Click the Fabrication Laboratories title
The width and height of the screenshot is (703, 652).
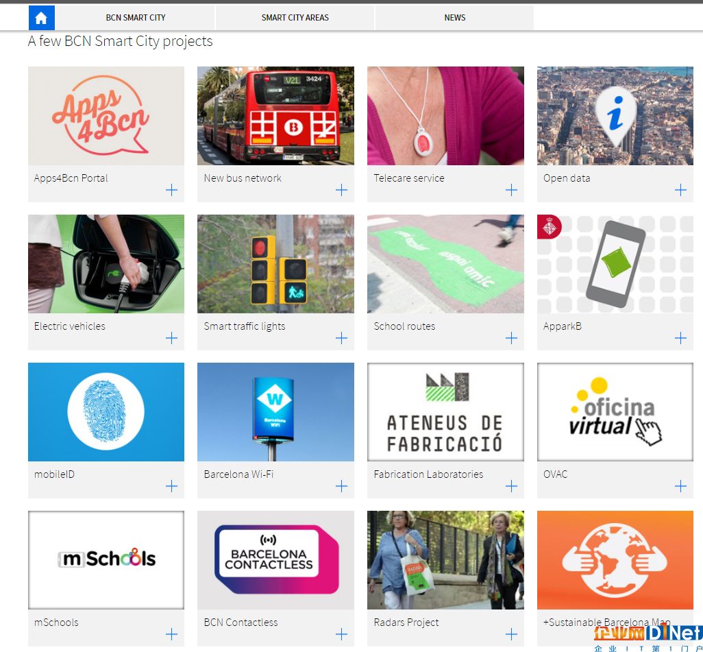pyautogui.click(x=429, y=474)
